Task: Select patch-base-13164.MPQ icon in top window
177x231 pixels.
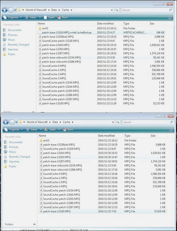Action: pyautogui.click(x=40, y=45)
